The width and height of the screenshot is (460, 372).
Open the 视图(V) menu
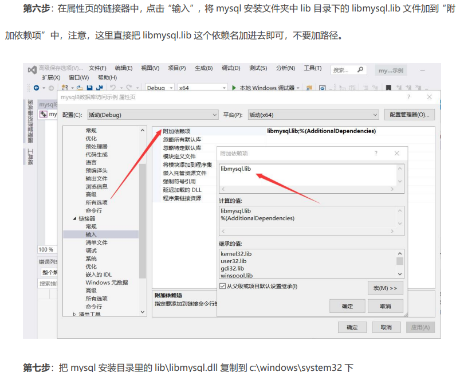click(x=150, y=68)
